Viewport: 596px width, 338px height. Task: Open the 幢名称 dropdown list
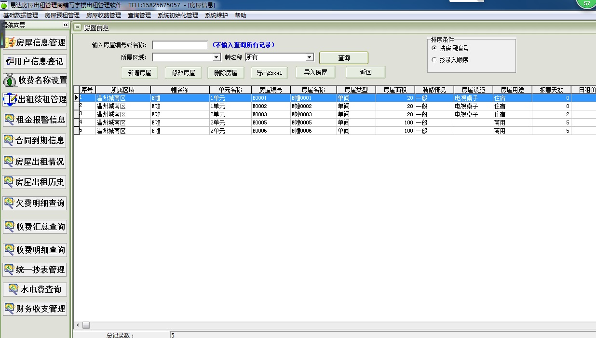tap(309, 57)
